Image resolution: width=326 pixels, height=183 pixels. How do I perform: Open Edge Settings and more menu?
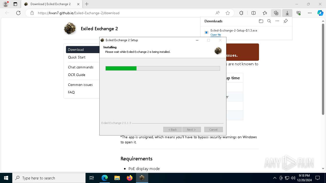310,13
